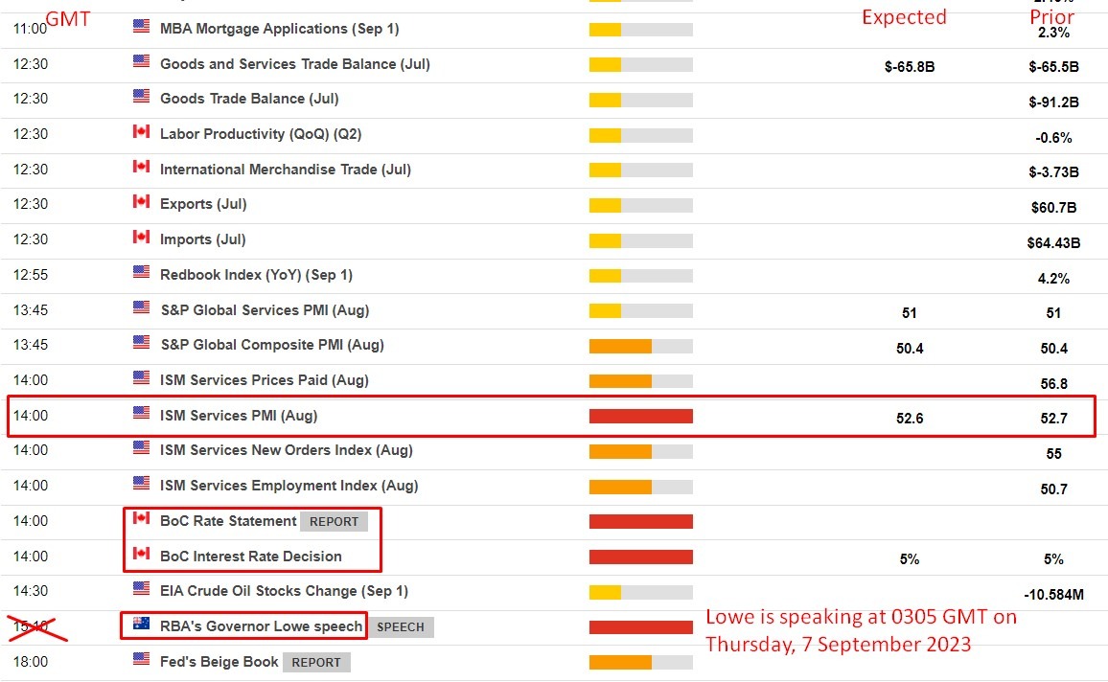
Task: Click the US flag beside MBA Mortgage Applications
Action: pos(143,29)
